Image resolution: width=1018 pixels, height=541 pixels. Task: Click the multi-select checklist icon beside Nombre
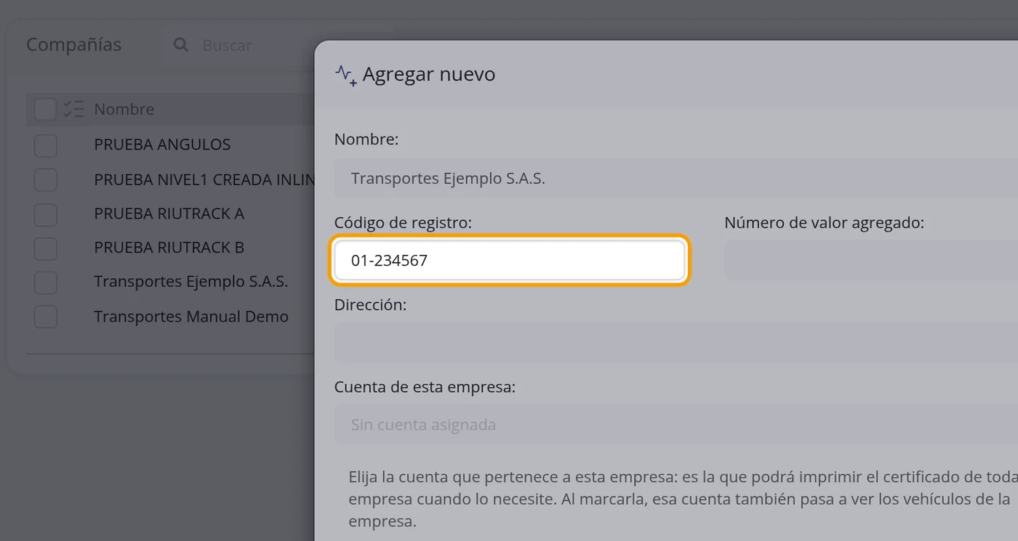pyautogui.click(x=73, y=109)
